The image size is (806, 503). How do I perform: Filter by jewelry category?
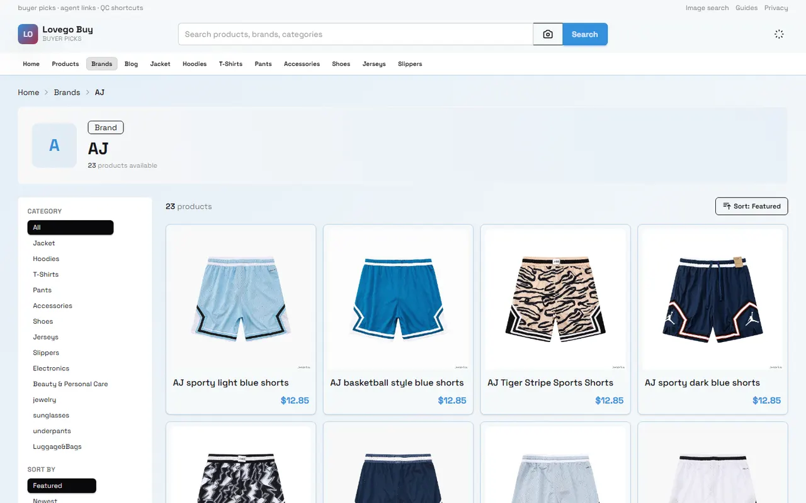(71, 400)
